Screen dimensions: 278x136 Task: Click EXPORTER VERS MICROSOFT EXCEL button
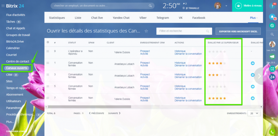(x=238, y=31)
